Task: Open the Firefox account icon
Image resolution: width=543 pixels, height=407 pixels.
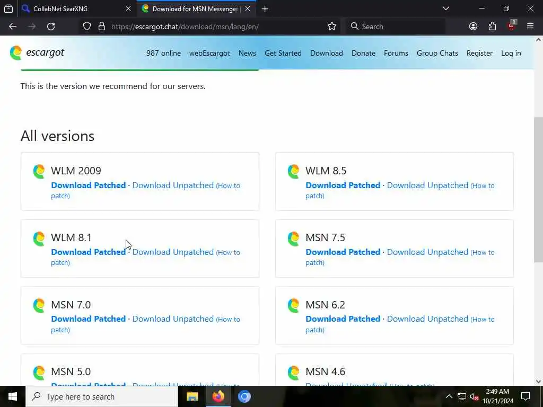Action: [473, 26]
